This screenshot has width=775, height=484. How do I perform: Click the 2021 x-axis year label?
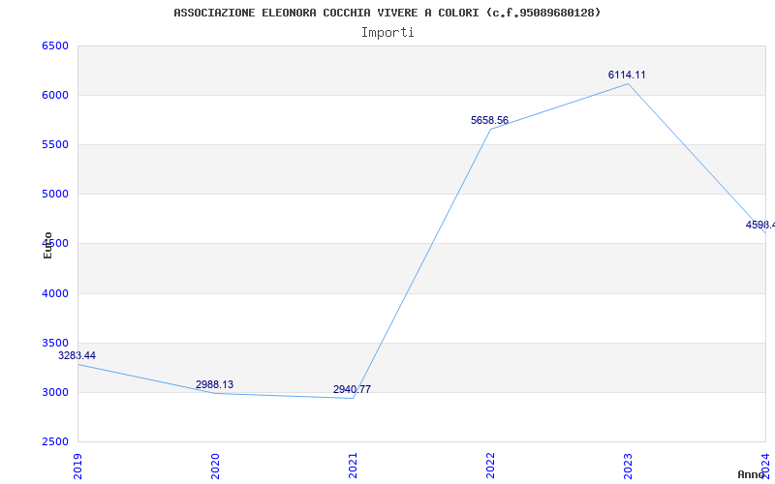tap(353, 467)
